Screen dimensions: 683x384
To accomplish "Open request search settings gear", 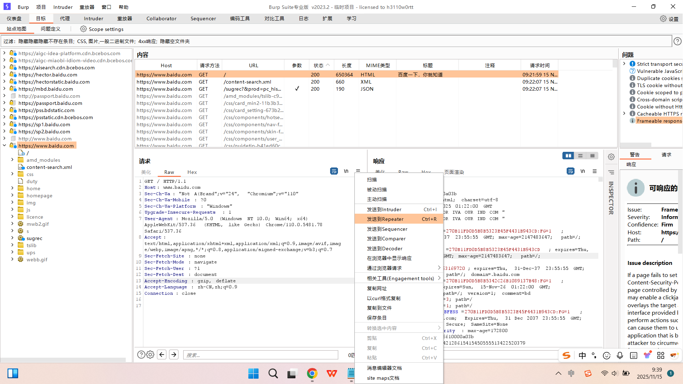I will click(x=150, y=354).
